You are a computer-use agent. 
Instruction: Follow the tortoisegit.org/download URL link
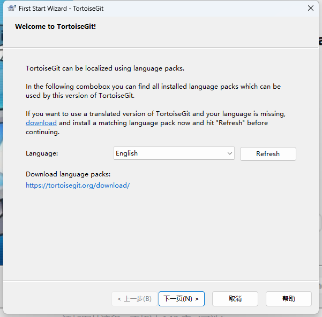[x=78, y=185]
